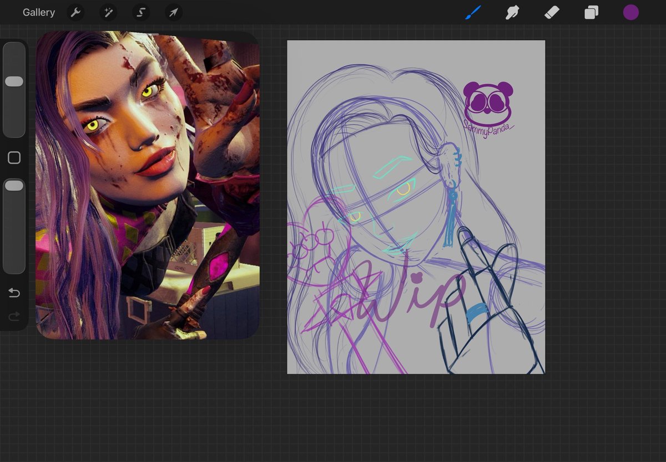
Task: Redo the action with sidebar arrow
Action: (14, 316)
